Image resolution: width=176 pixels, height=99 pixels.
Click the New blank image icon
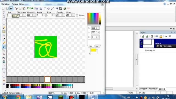(x=3, y=8)
